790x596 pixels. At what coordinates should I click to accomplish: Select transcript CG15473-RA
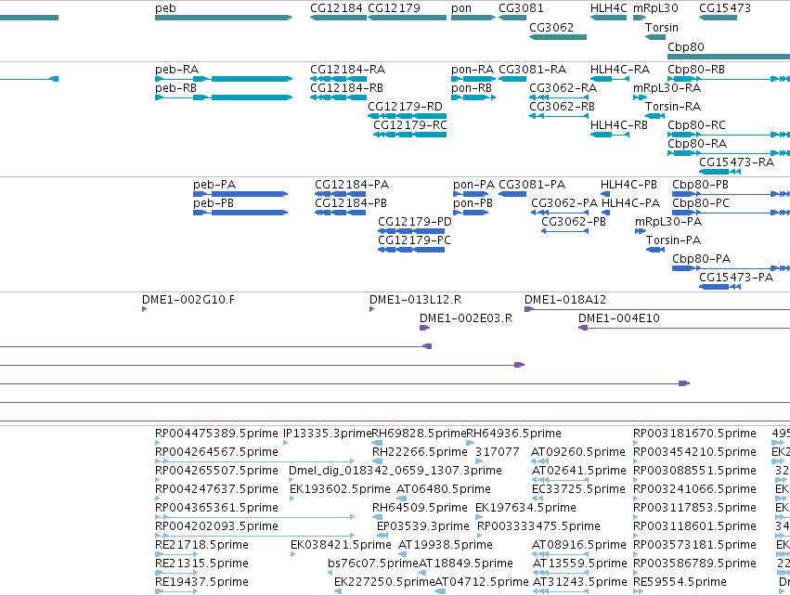pos(720,172)
